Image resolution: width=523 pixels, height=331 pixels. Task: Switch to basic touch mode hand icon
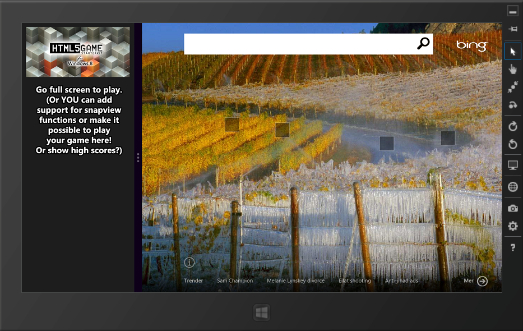coord(513,69)
